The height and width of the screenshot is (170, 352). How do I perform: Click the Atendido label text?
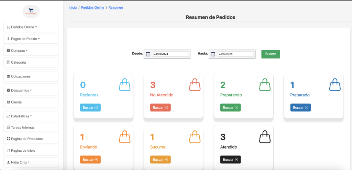[229, 147]
